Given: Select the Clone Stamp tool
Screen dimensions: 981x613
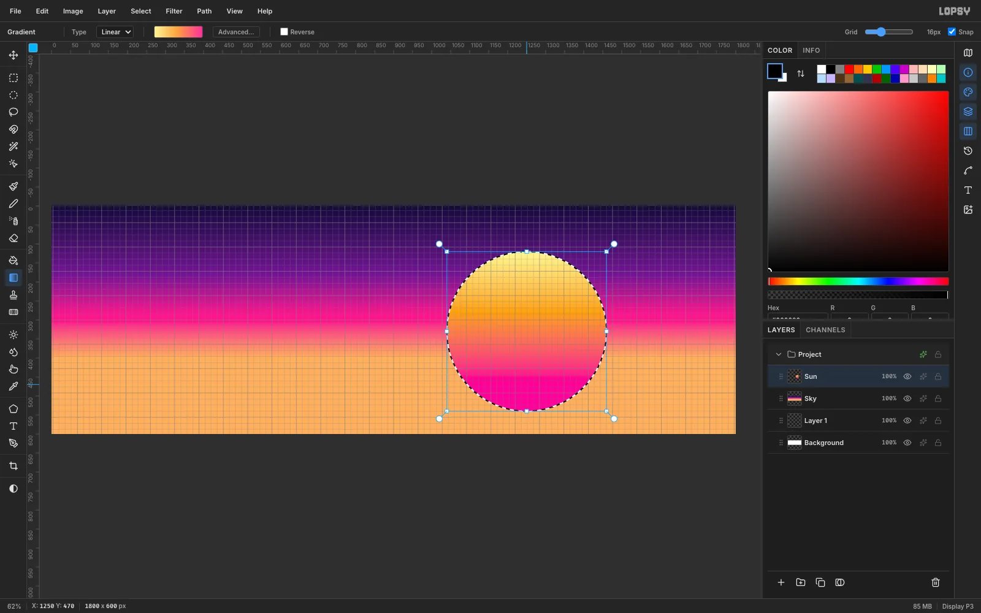Looking at the screenshot, I should coord(13,295).
